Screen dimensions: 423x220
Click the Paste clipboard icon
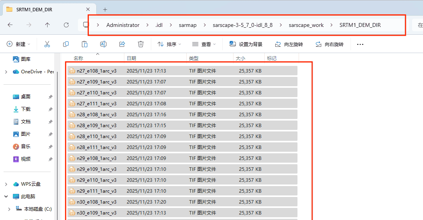85,44
